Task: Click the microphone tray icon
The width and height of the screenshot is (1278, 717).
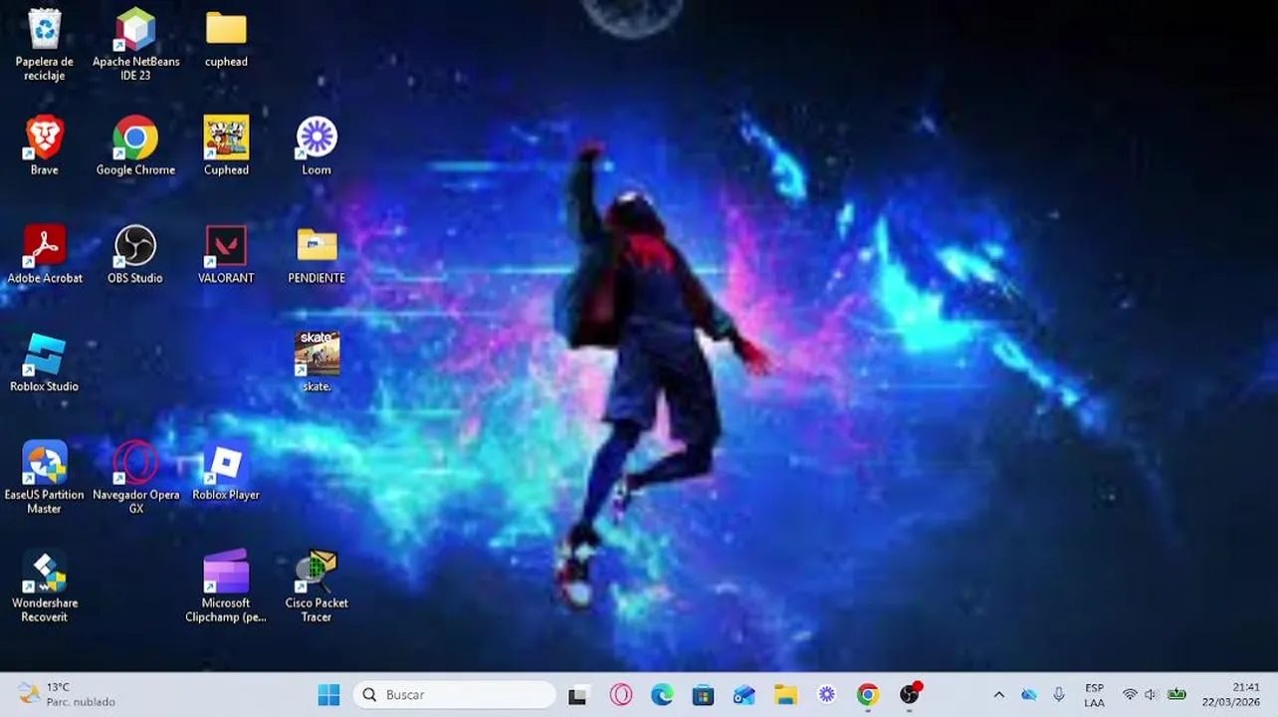Action: click(1059, 695)
